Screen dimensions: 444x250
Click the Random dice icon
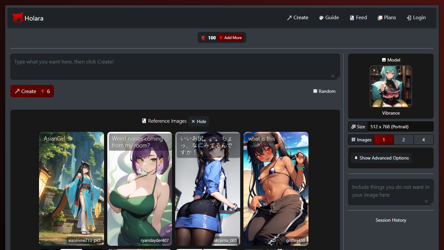(315, 91)
